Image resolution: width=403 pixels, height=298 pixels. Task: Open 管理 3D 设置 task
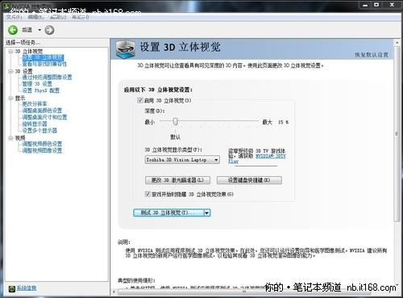click(37, 84)
